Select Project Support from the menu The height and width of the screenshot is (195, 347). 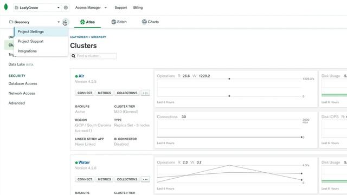click(x=41, y=41)
